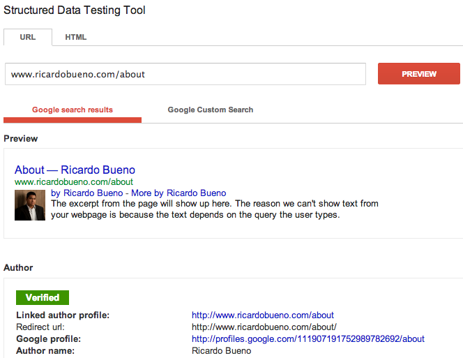Open the linked author profile URL

[262, 315]
